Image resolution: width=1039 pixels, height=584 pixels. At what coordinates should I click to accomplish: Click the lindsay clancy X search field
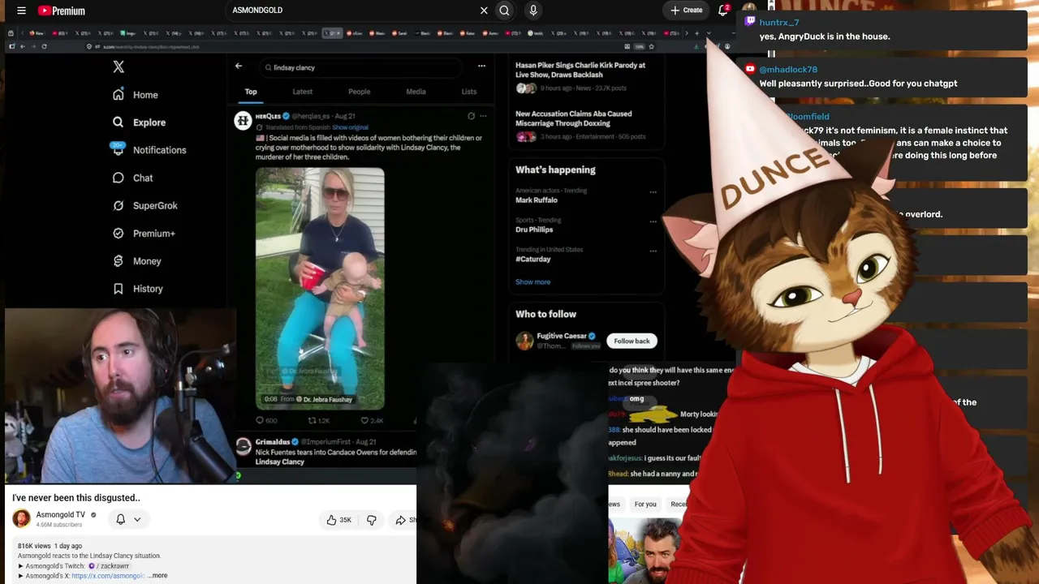click(362, 67)
